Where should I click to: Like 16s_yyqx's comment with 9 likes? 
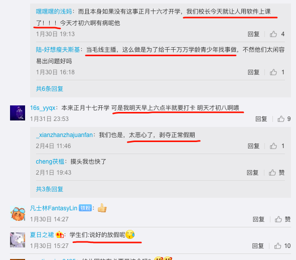point(281,119)
